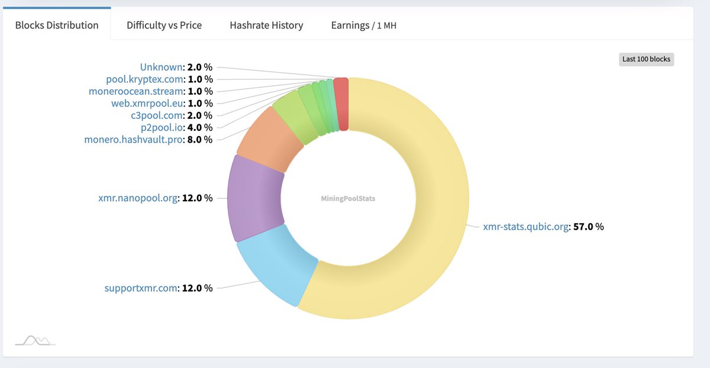This screenshot has height=368, width=710.
Task: Open the Hashrate History tab
Action: point(266,25)
